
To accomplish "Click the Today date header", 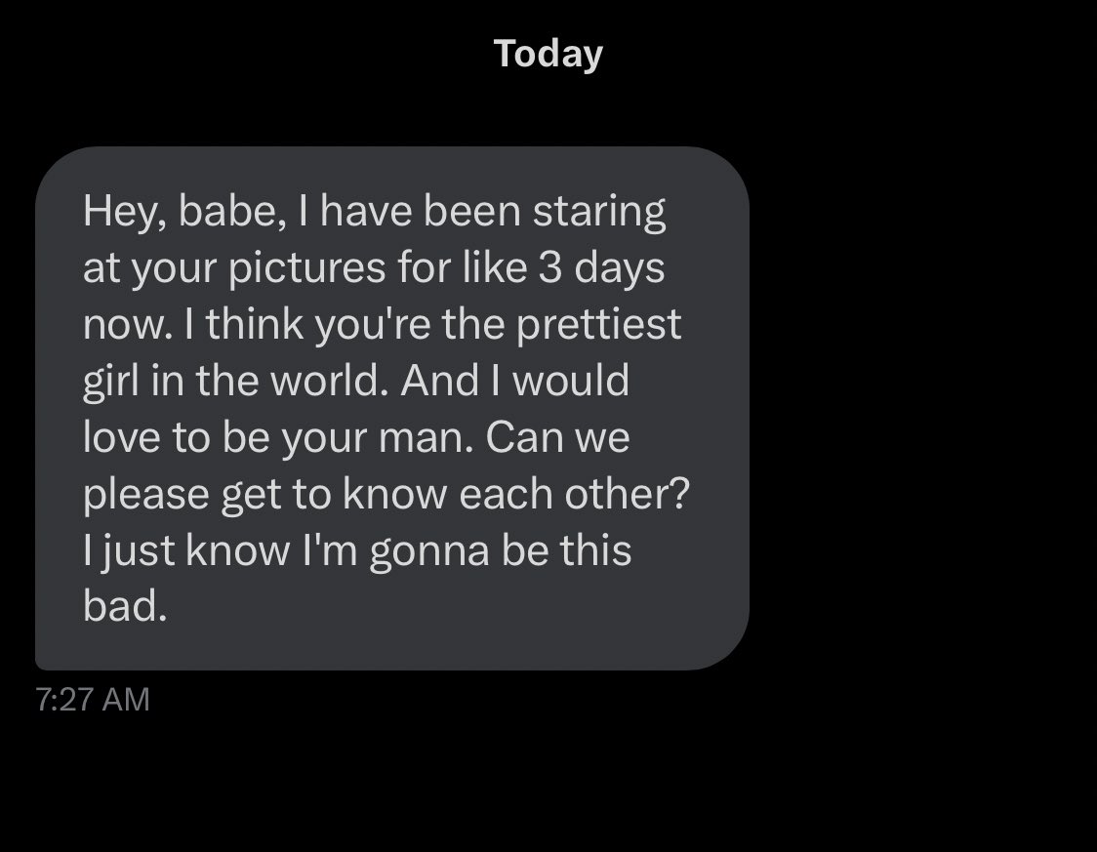I will (x=548, y=54).
